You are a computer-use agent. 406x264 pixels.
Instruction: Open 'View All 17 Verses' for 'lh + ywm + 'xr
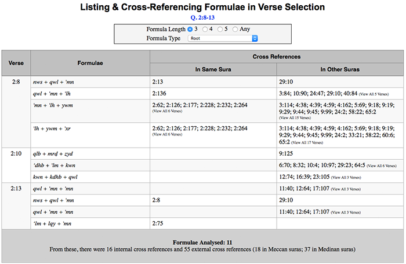[x=307, y=142]
